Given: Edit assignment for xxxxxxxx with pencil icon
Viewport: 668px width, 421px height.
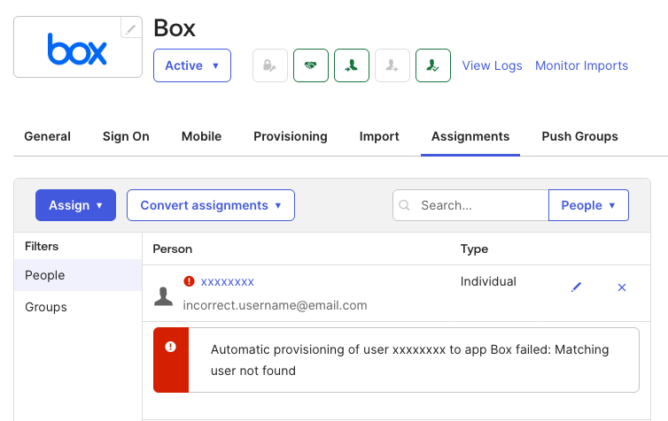Looking at the screenshot, I should 576,287.
